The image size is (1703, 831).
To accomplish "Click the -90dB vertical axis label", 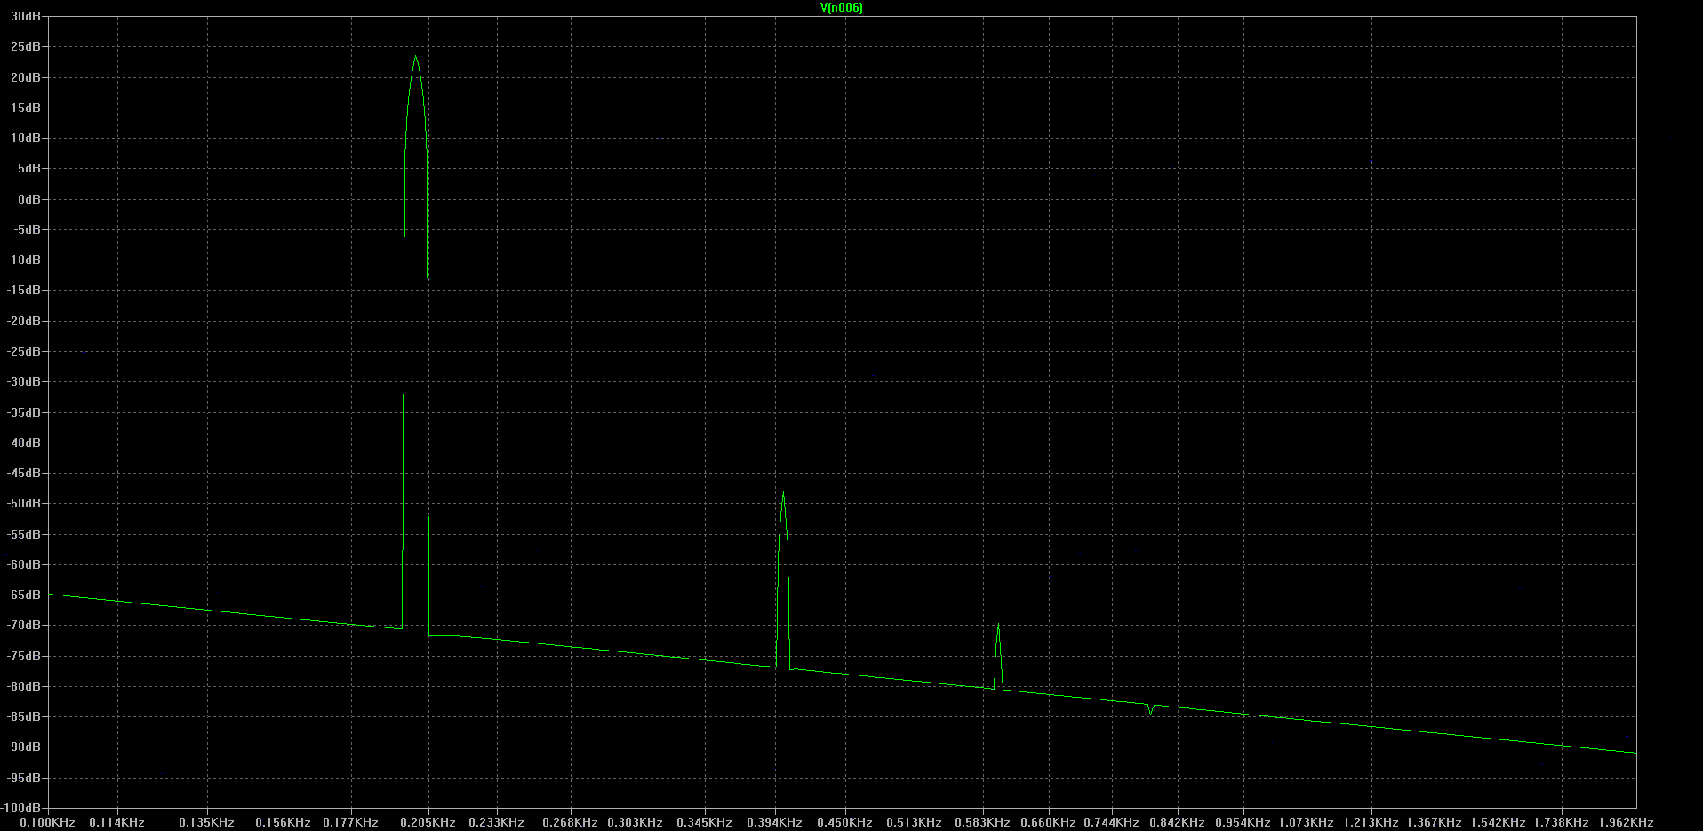I will coord(24,747).
